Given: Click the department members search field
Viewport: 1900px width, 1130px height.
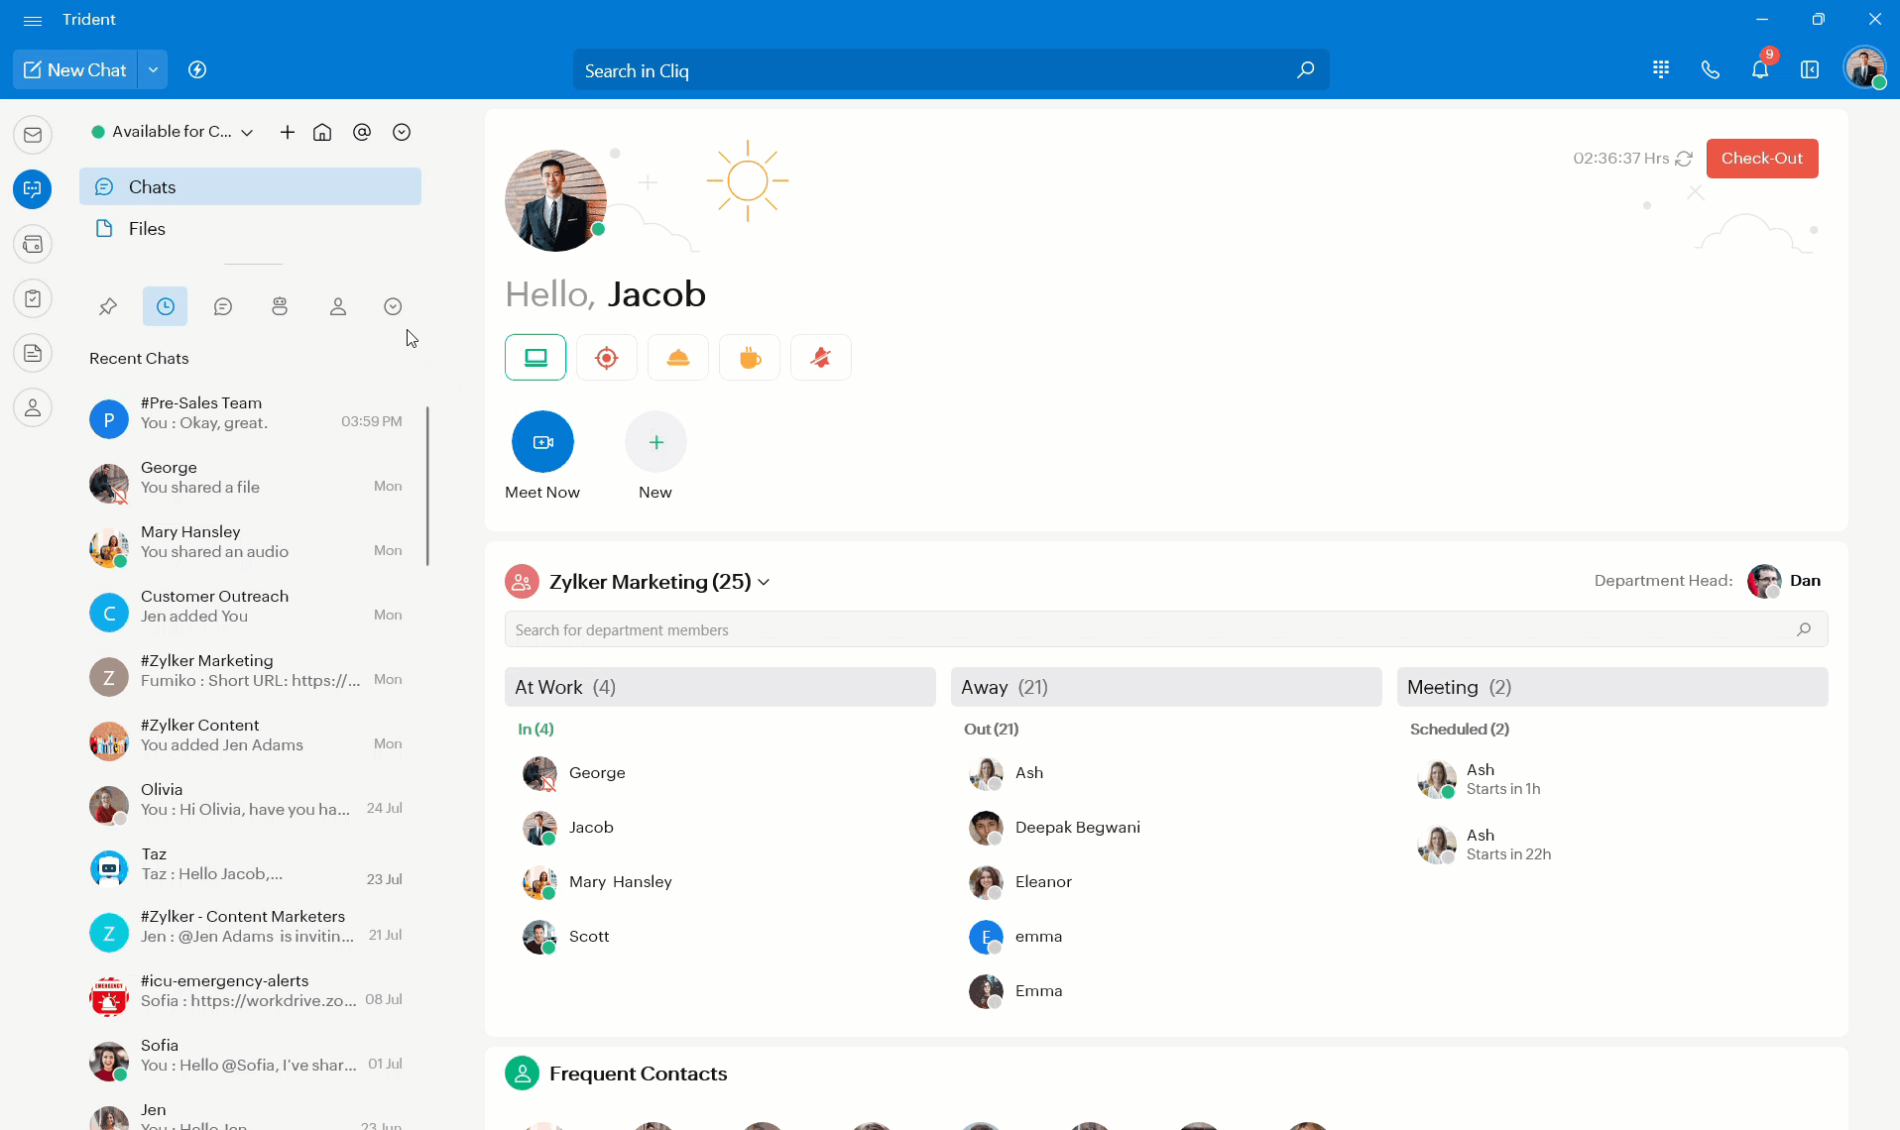Looking at the screenshot, I should tap(1166, 629).
